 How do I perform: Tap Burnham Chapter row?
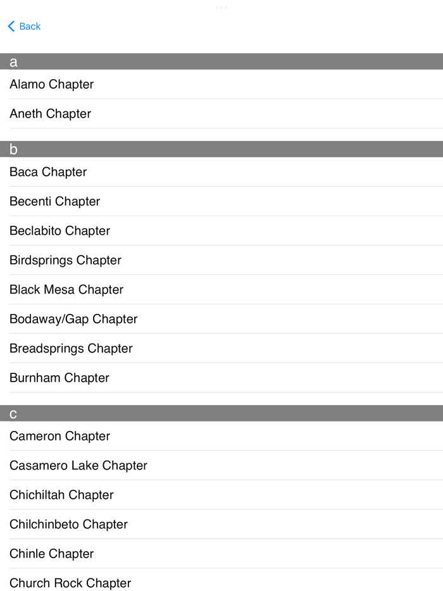59,378
